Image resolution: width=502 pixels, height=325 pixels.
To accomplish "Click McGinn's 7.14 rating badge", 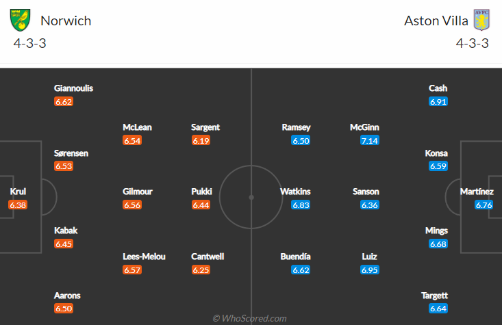I will (x=369, y=140).
